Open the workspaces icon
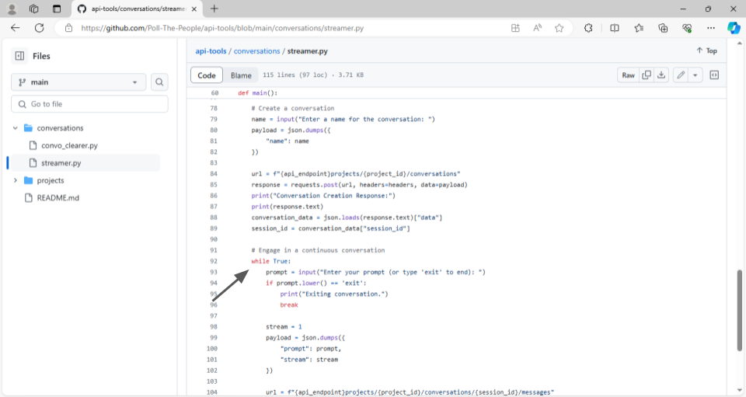This screenshot has height=397, width=746. (33, 9)
